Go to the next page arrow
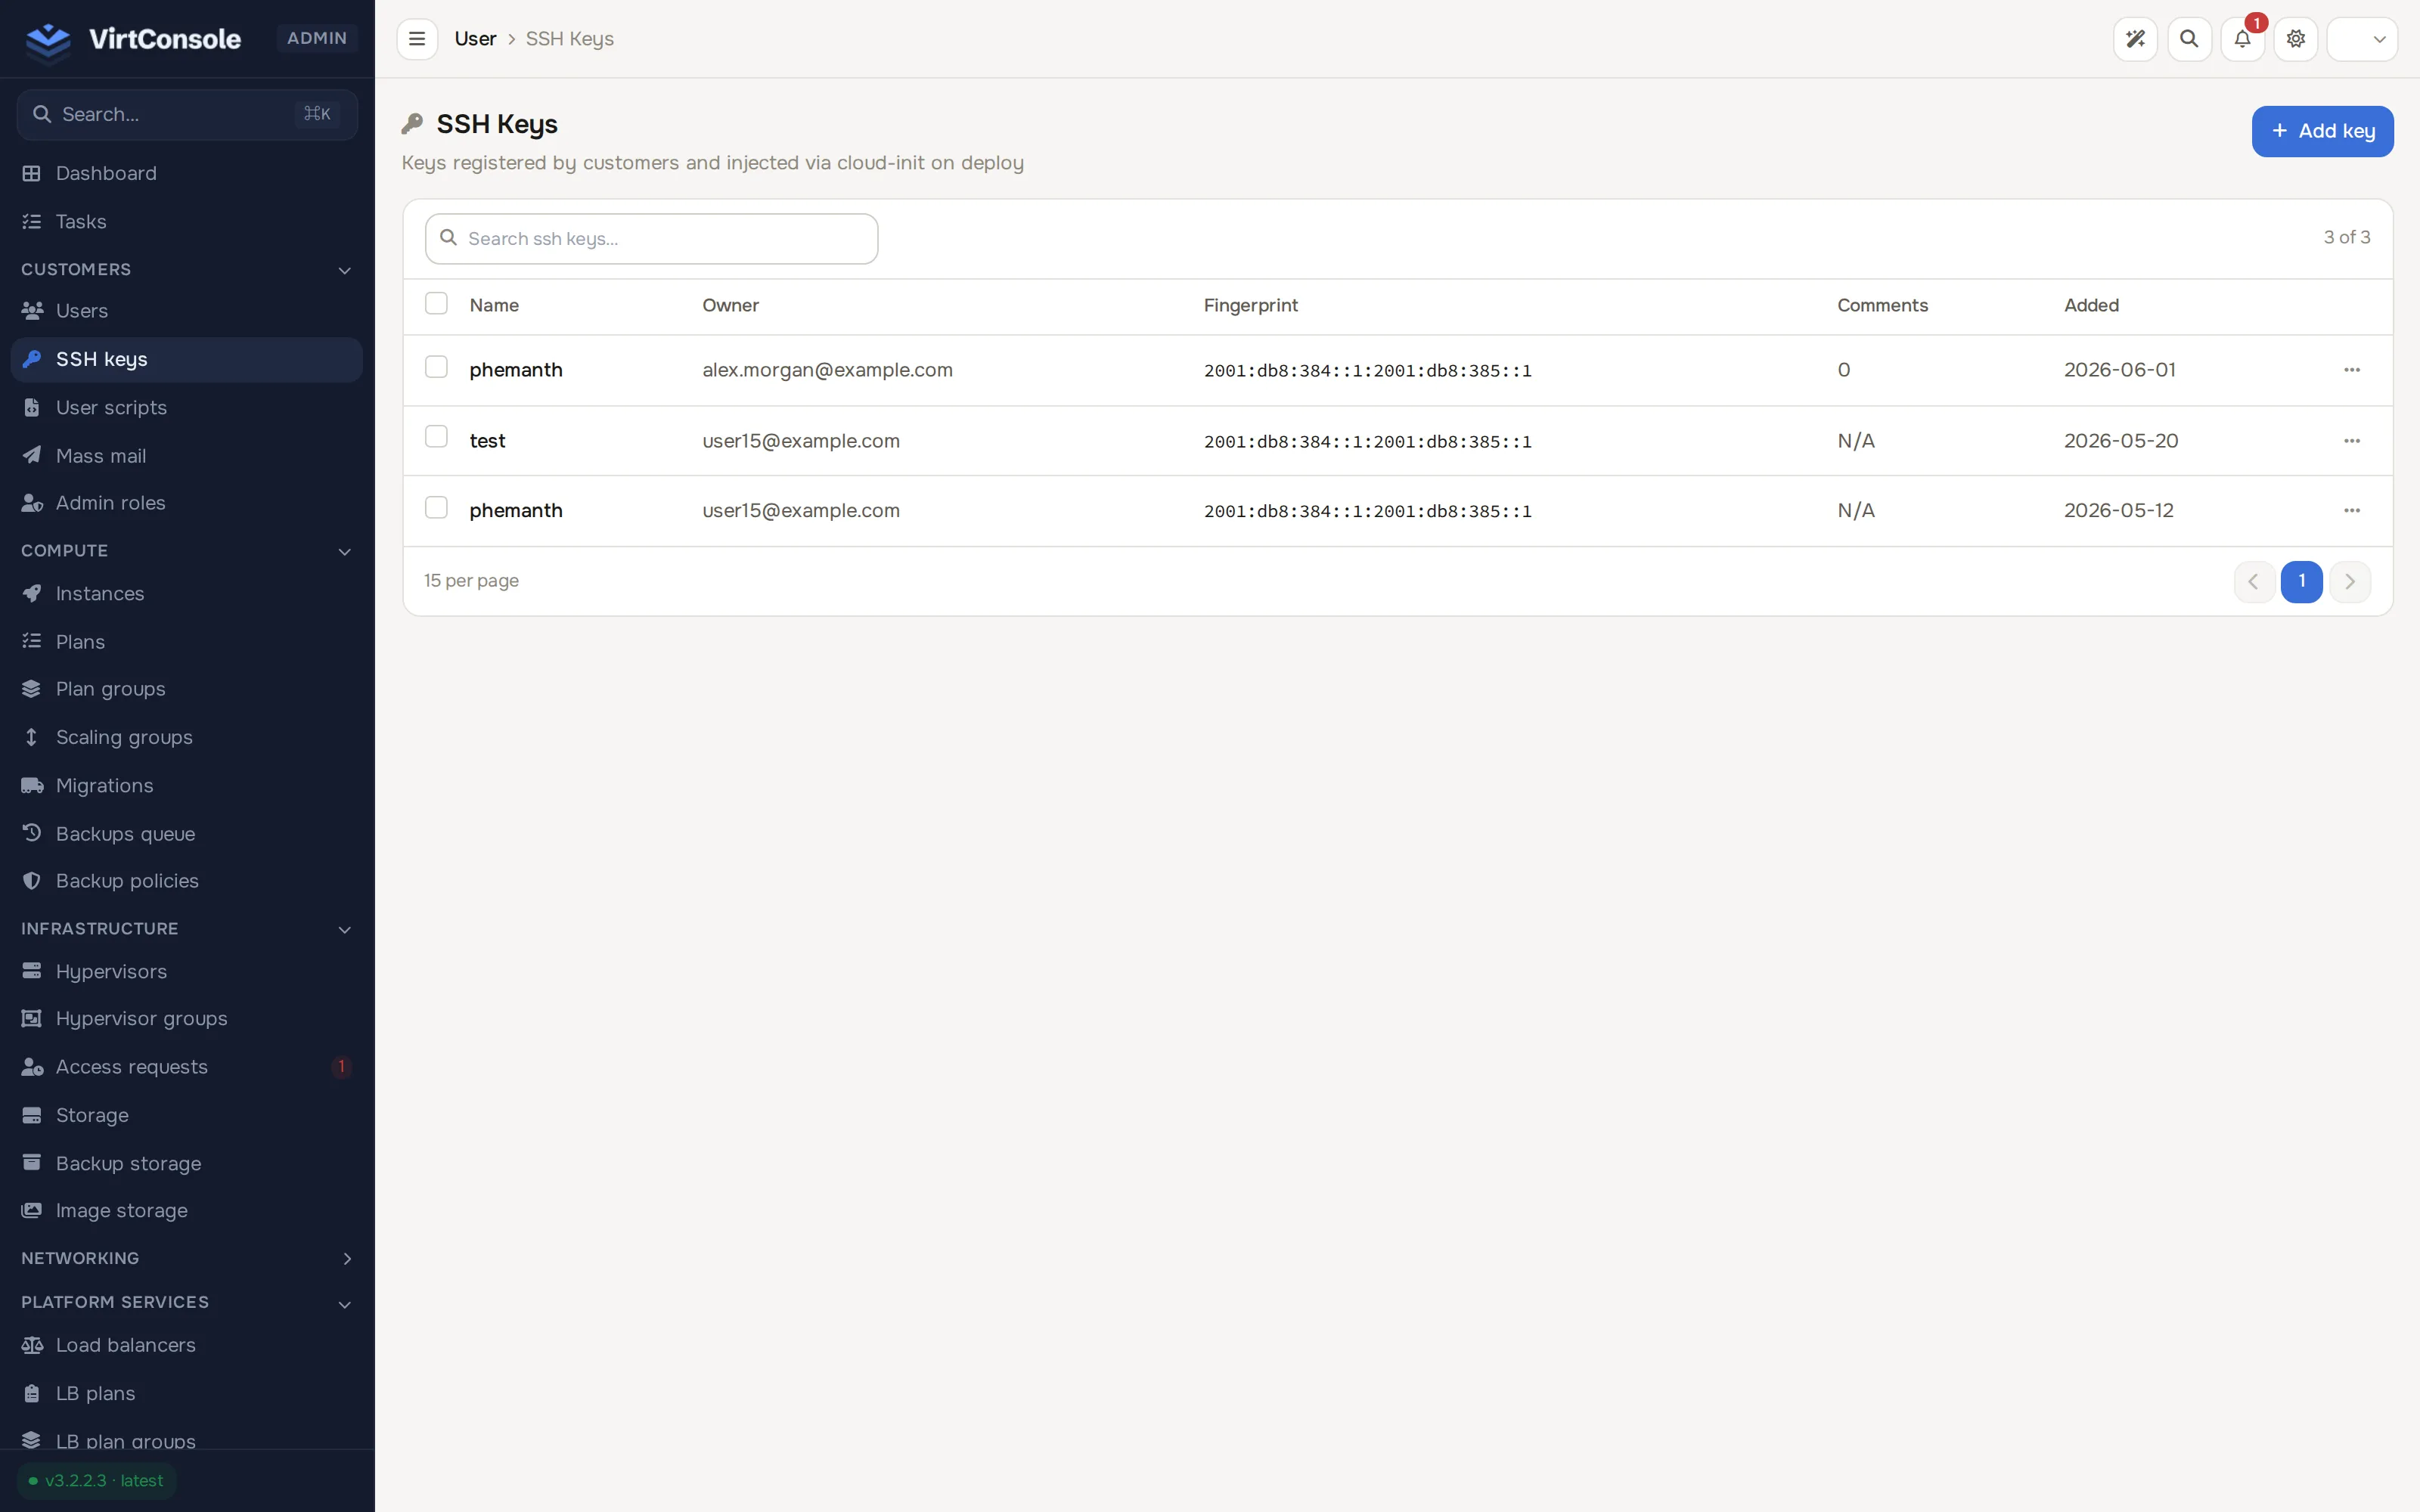2420x1512 pixels. tap(2350, 582)
